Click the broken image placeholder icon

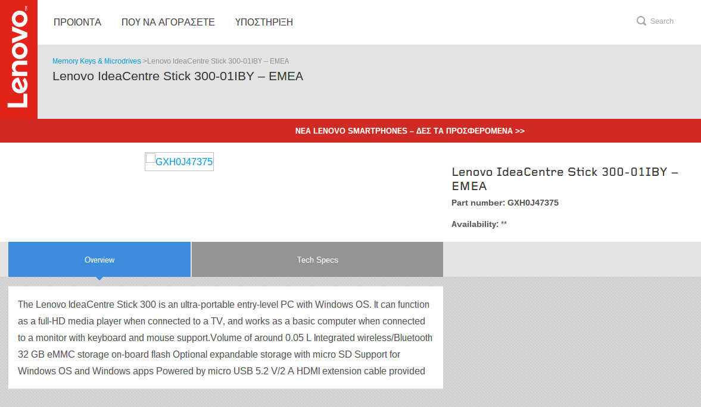151,158
